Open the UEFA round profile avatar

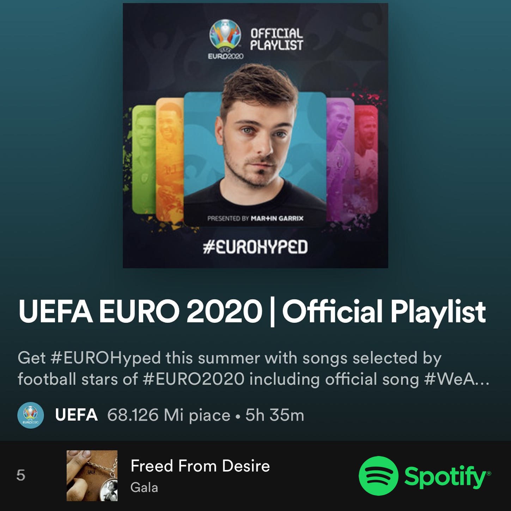pos(31,415)
